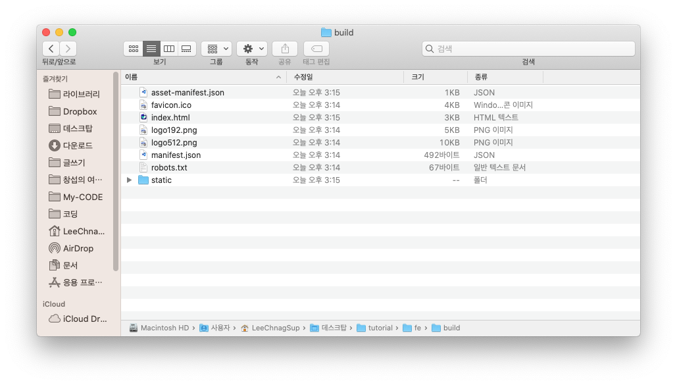677x385 pixels.
Task: Click the 492바이트 size of manifest.json
Action: tap(441, 155)
